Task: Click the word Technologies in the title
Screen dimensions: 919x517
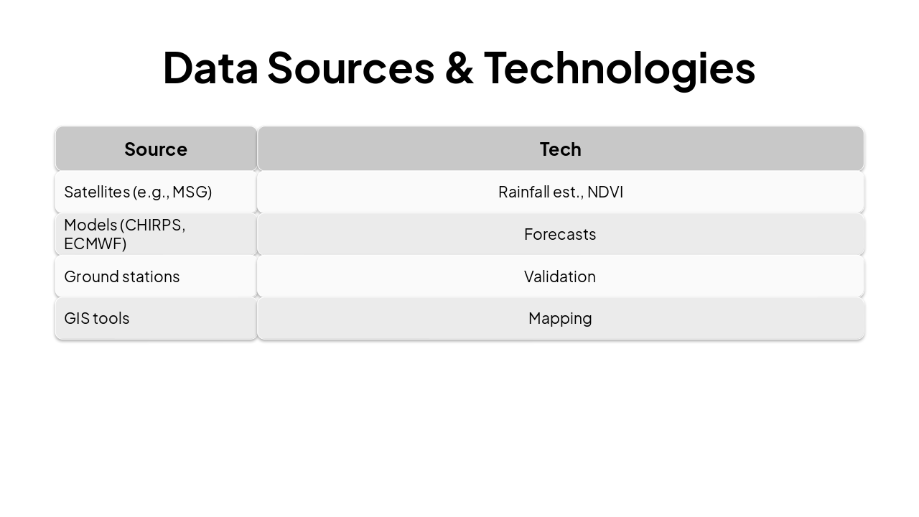Action: [619, 67]
